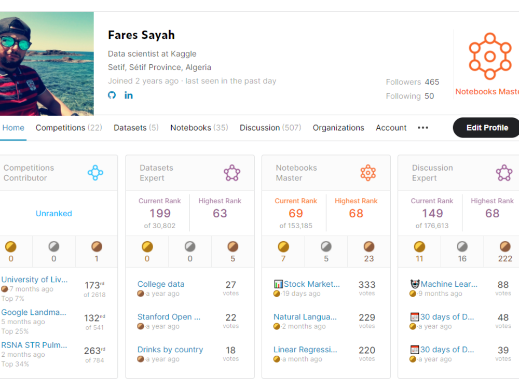Click the 173rd of 2618 ranking
Screen dimensions: 519x389
point(94,289)
